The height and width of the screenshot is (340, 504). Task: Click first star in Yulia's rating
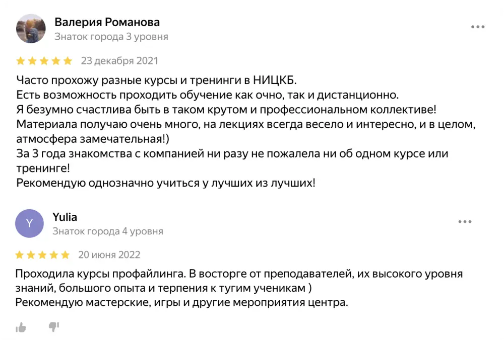[x=20, y=255]
